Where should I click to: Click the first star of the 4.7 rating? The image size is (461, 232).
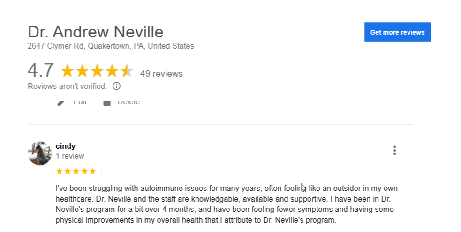click(x=68, y=71)
